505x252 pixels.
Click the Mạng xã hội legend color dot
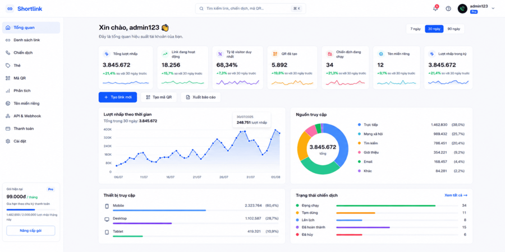(x=359, y=134)
